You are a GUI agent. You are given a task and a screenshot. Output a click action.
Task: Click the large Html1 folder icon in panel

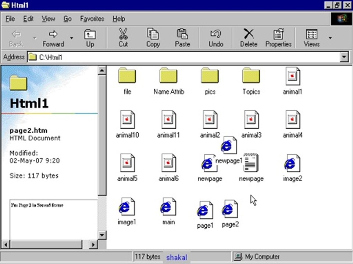[x=18, y=83]
